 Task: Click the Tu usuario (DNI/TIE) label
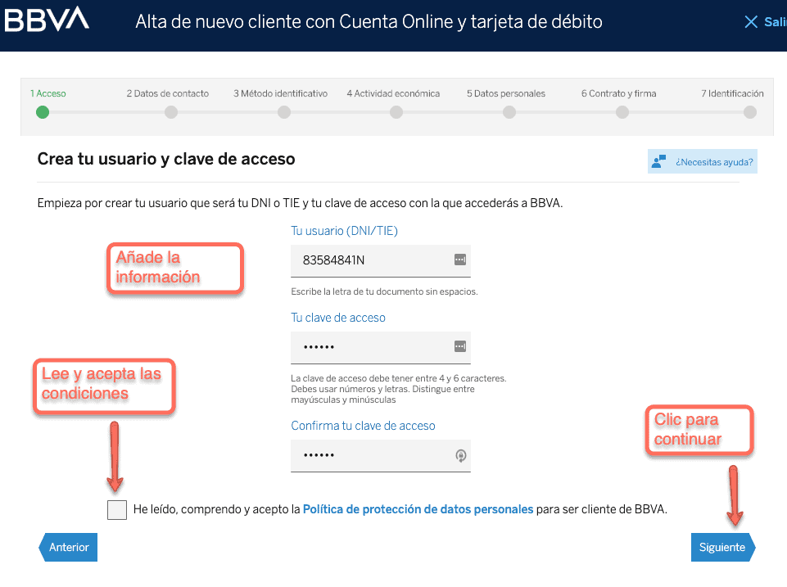point(344,231)
